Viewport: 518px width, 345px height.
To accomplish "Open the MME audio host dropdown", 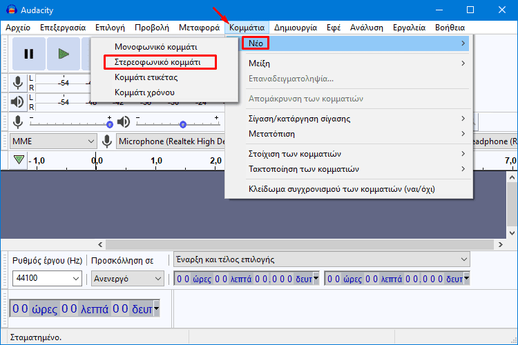I will 53,141.
